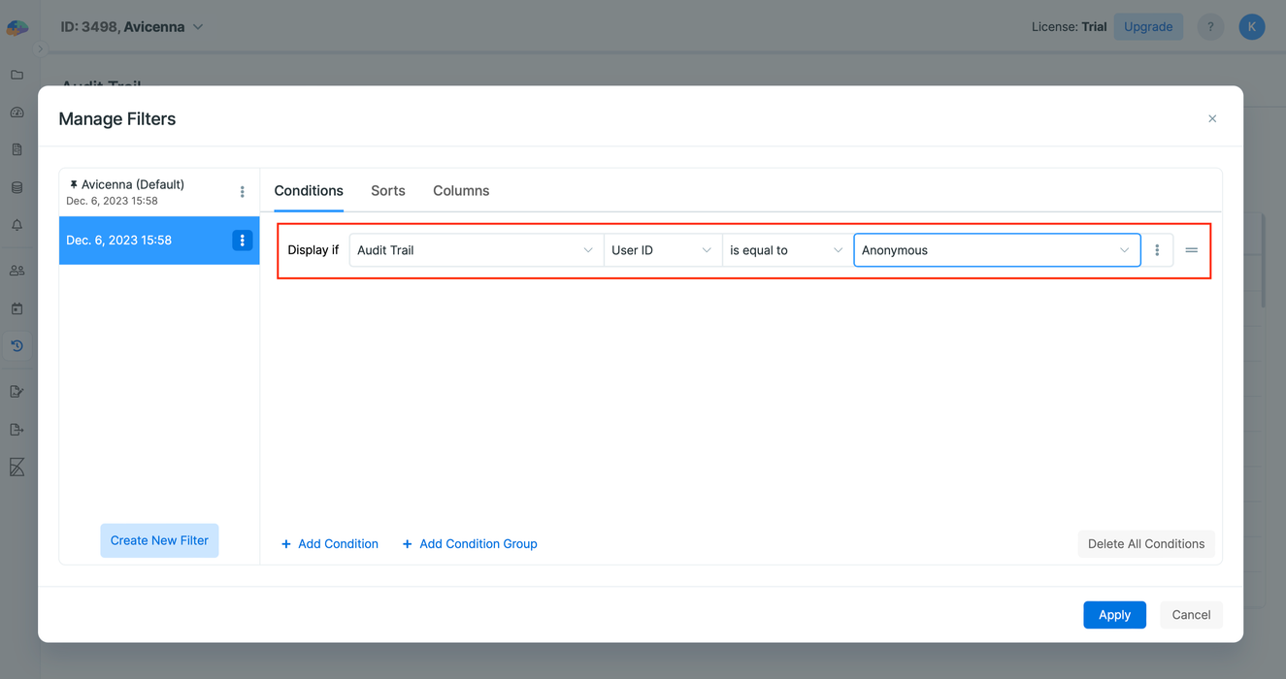Switch to the Sorts tab
Screen dimensions: 1286x679
(x=387, y=190)
